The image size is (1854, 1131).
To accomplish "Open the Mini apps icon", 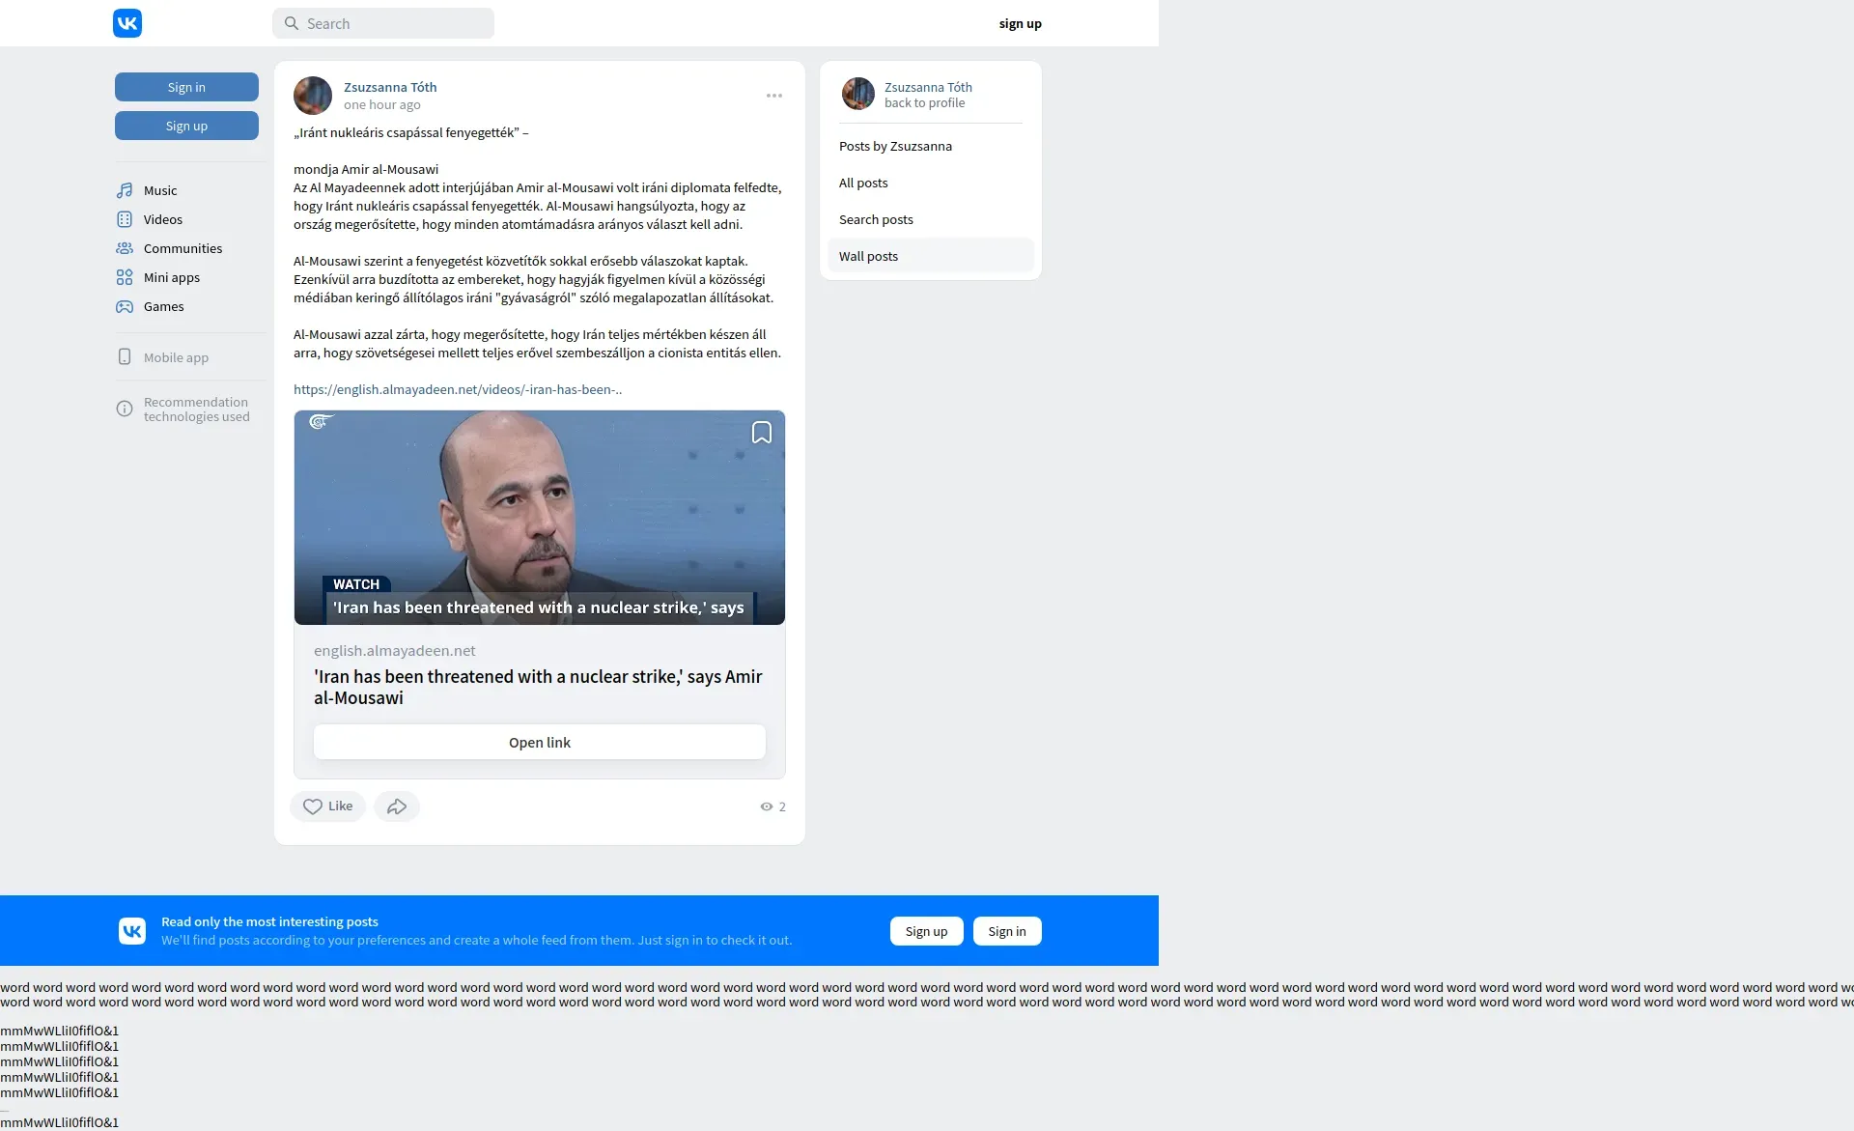I will click(x=125, y=277).
